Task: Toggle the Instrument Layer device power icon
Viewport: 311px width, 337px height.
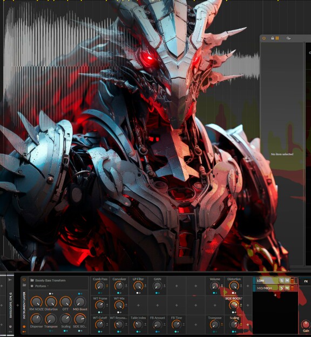Action: 24,280
